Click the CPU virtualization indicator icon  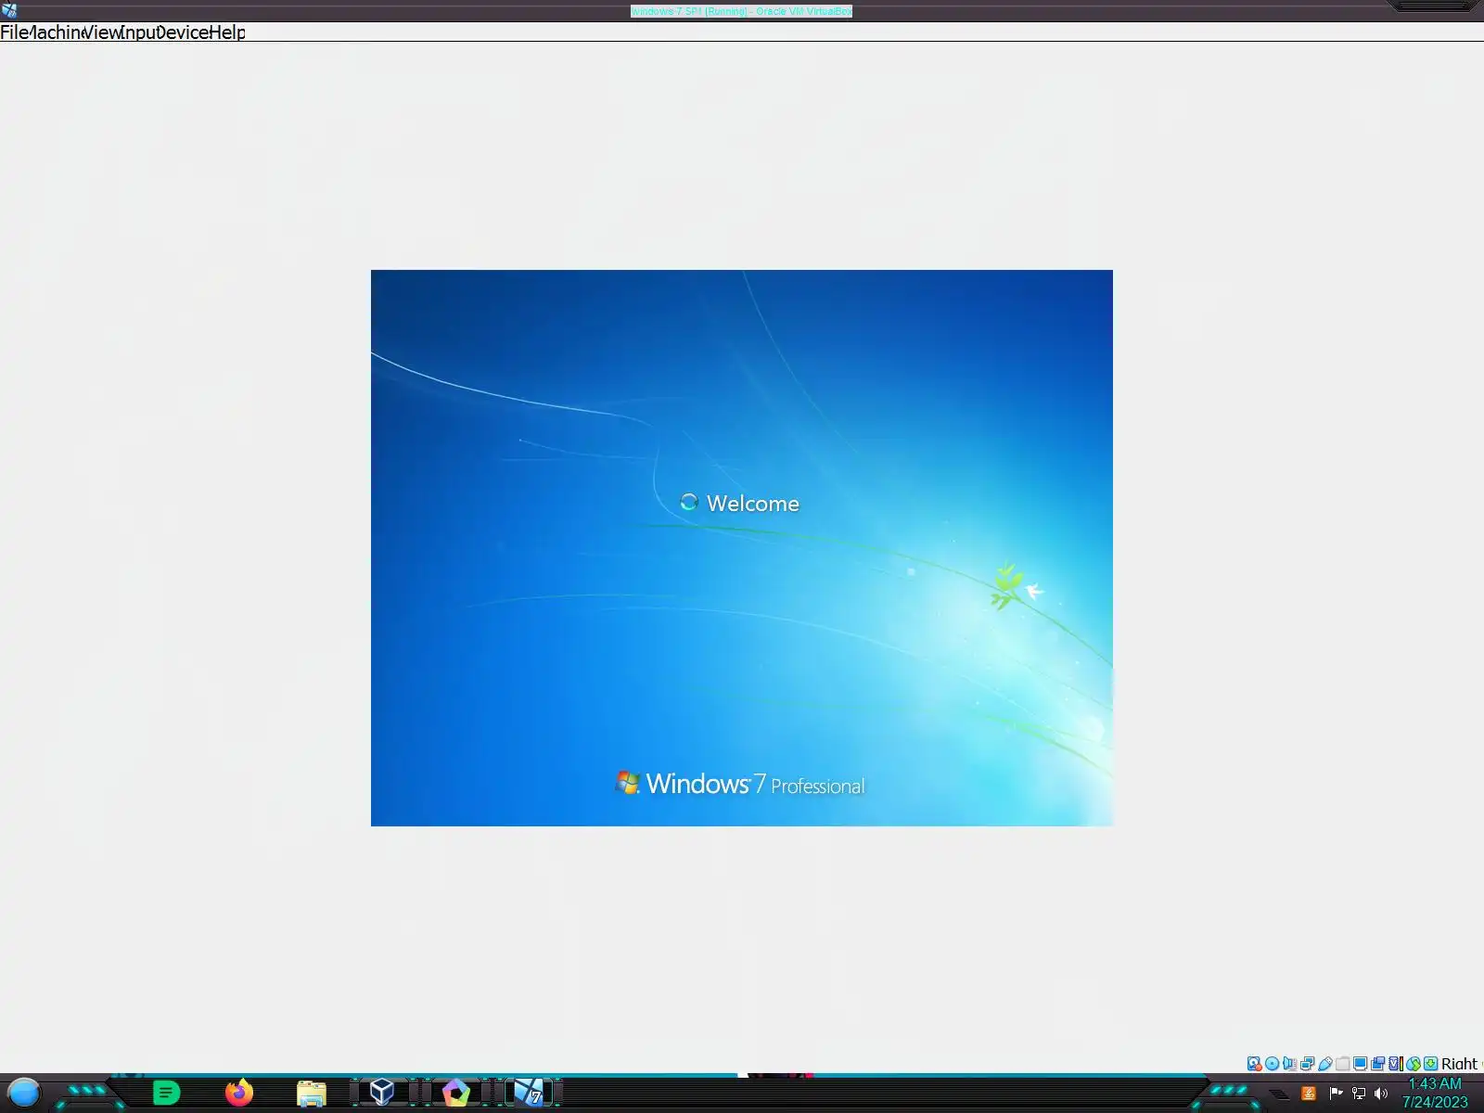1396,1064
